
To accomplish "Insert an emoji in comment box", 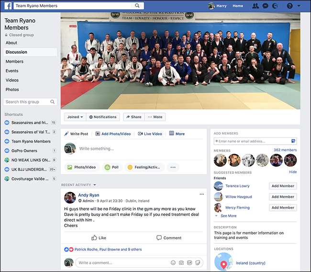I will pos(173,263).
